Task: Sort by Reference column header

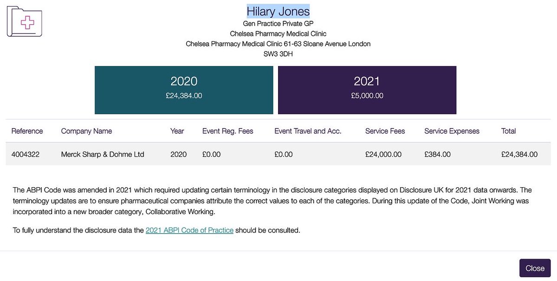Action: (x=27, y=131)
